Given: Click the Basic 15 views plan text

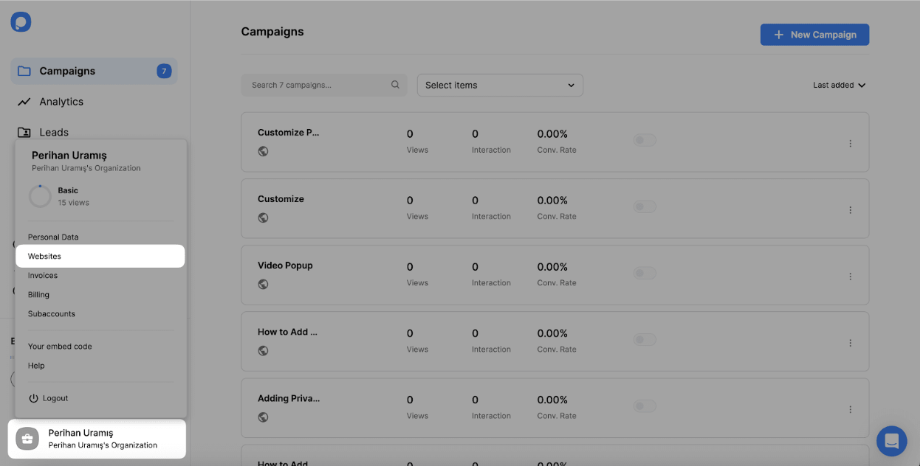Looking at the screenshot, I should pos(74,196).
